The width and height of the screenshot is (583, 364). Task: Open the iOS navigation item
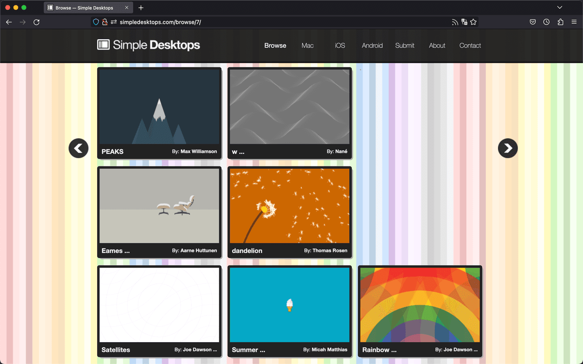pyautogui.click(x=340, y=46)
